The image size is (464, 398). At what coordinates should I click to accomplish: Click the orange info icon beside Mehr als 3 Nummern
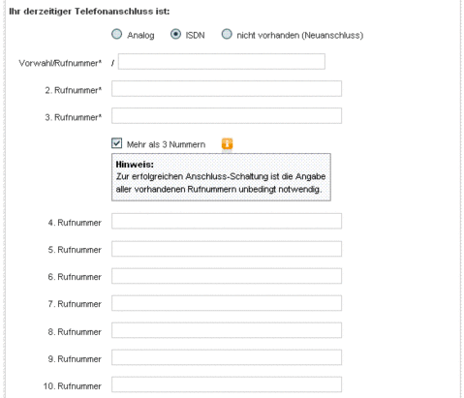(227, 143)
